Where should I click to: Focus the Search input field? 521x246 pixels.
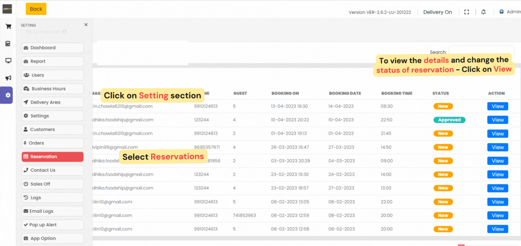pos(482,52)
